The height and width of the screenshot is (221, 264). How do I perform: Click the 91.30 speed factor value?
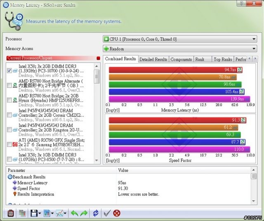123,188
